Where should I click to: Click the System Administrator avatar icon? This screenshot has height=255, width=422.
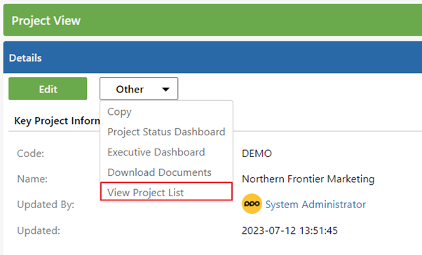[252, 204]
